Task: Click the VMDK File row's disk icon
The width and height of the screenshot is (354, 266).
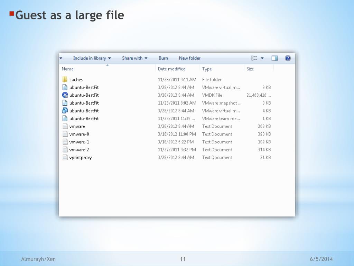Action: click(65, 95)
